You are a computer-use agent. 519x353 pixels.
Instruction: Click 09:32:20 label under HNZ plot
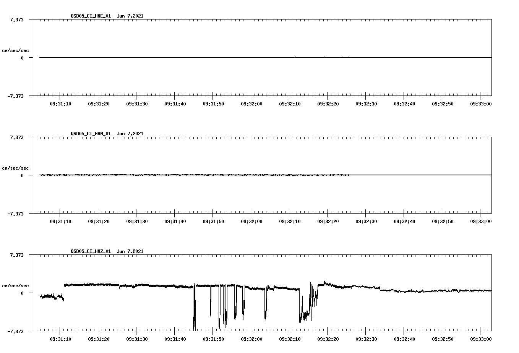328,339
